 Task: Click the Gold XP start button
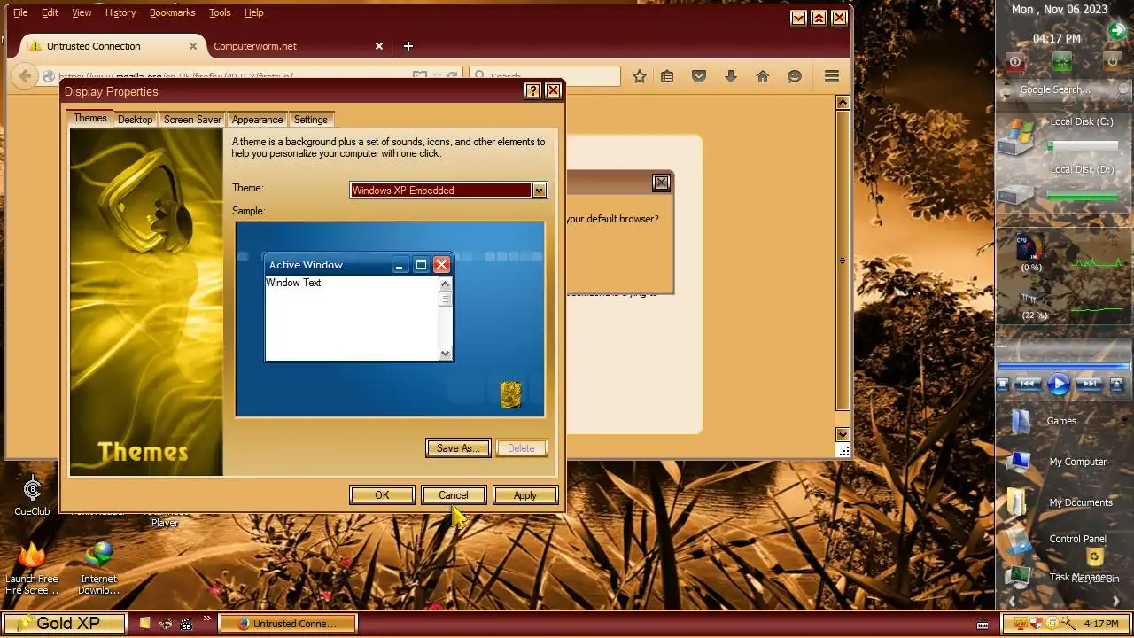pos(64,624)
